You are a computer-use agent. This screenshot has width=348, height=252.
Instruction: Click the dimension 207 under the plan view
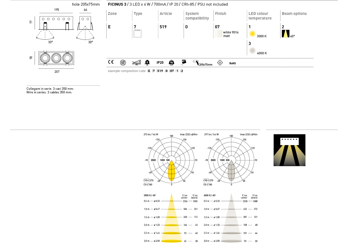coord(57,72)
